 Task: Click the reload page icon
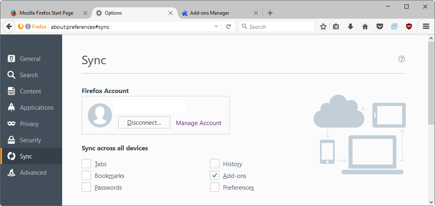[229, 27]
